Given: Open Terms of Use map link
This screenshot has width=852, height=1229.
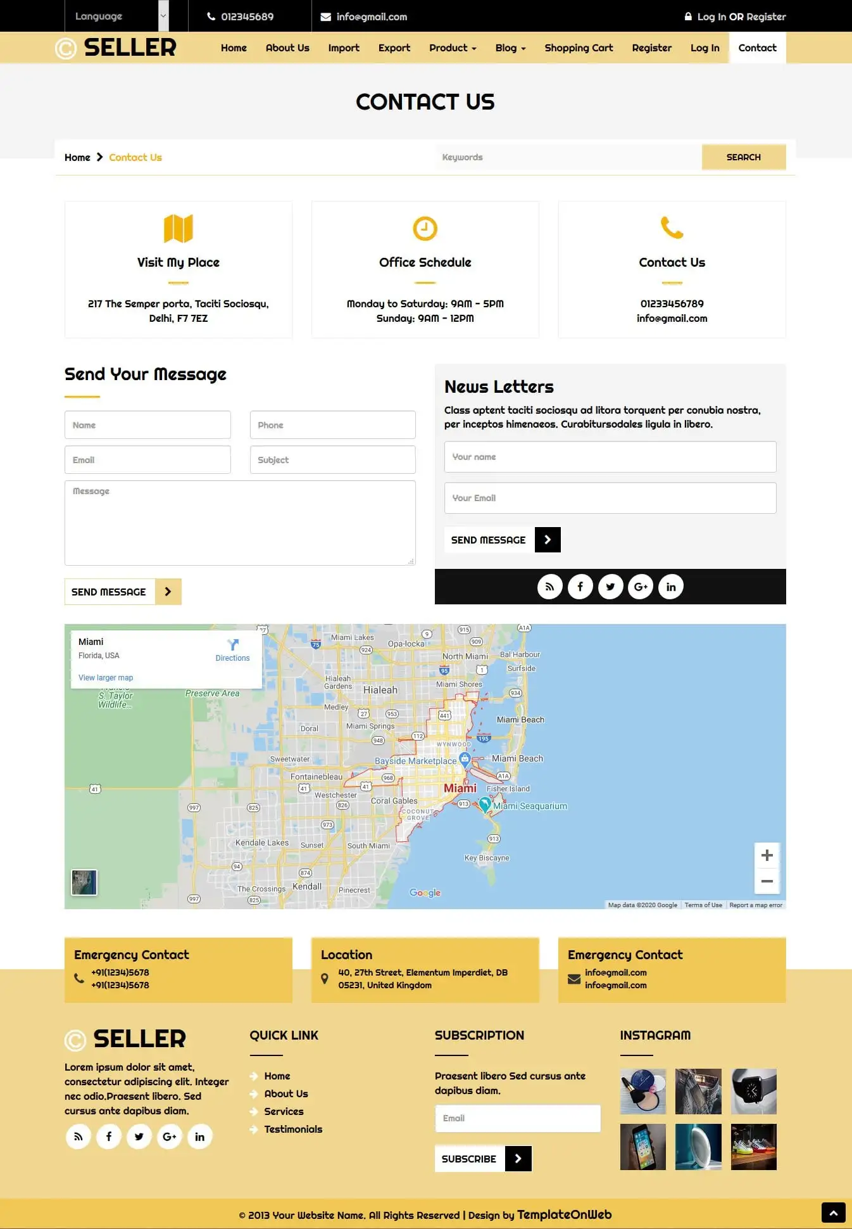Looking at the screenshot, I should point(703,905).
